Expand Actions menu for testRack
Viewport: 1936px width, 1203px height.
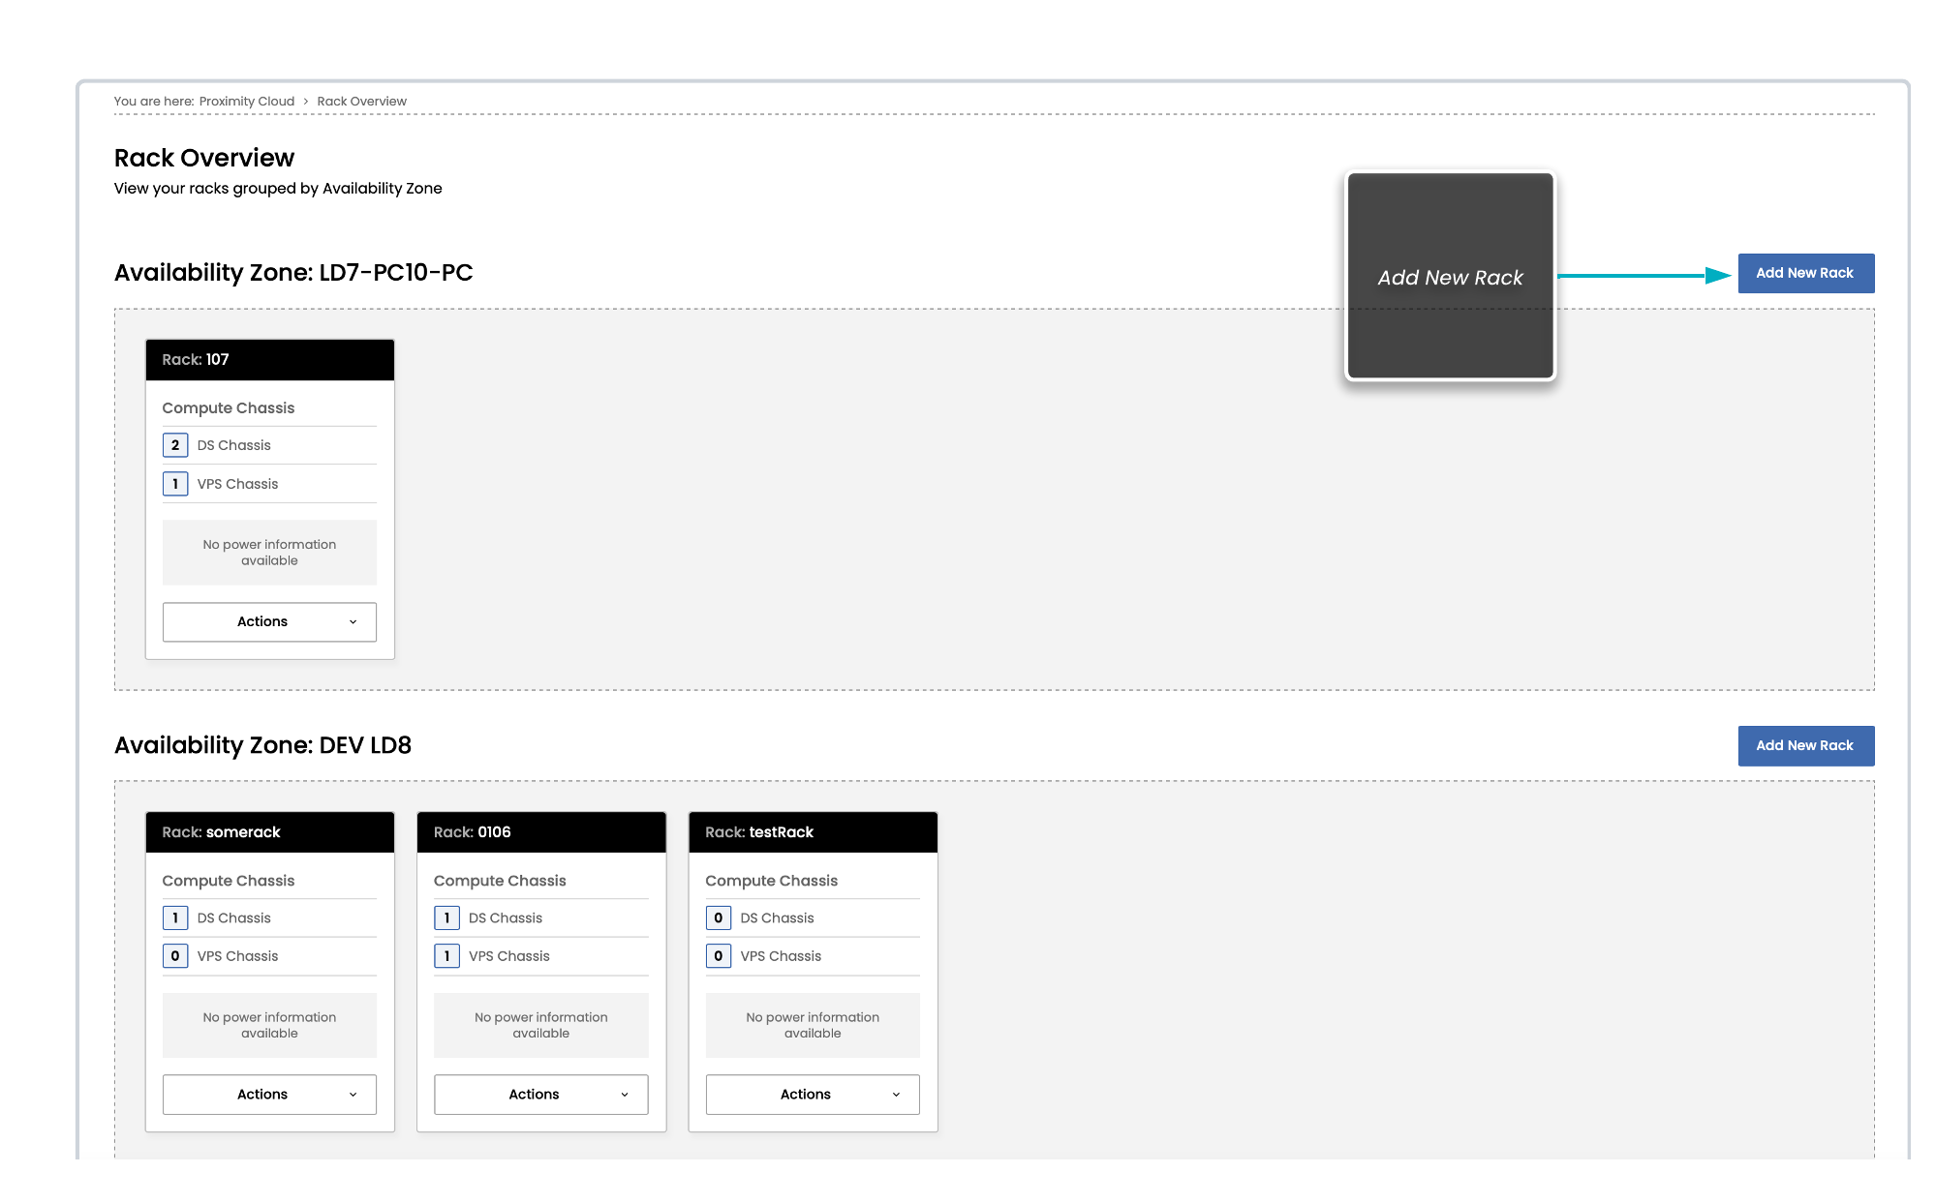coord(812,1094)
